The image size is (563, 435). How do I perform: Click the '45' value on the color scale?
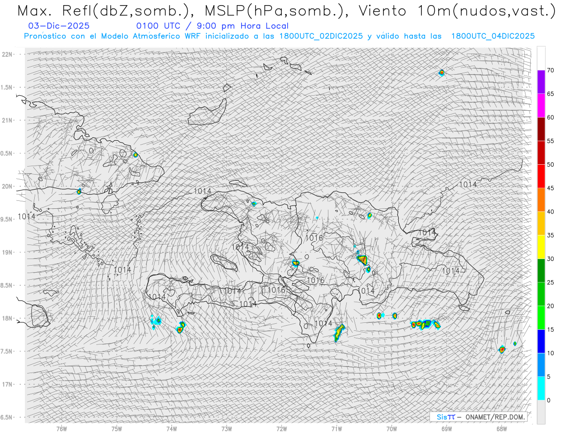pos(550,188)
